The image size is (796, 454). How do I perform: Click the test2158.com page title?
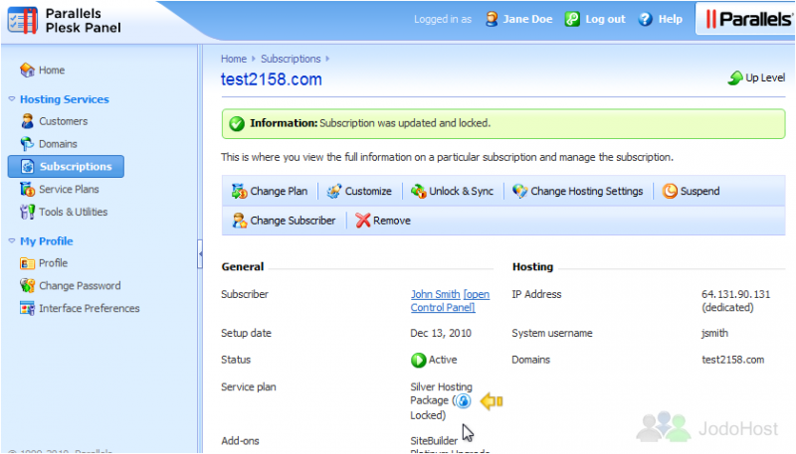271,79
